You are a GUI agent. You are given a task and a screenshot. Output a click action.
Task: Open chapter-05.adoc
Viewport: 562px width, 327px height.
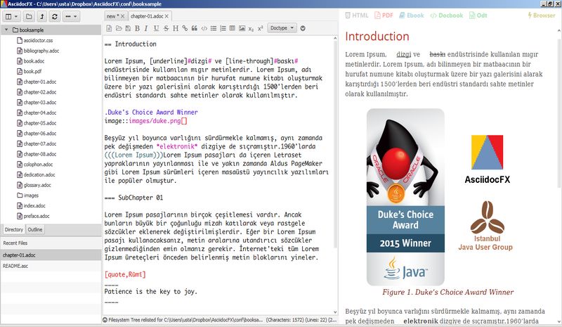(40, 123)
